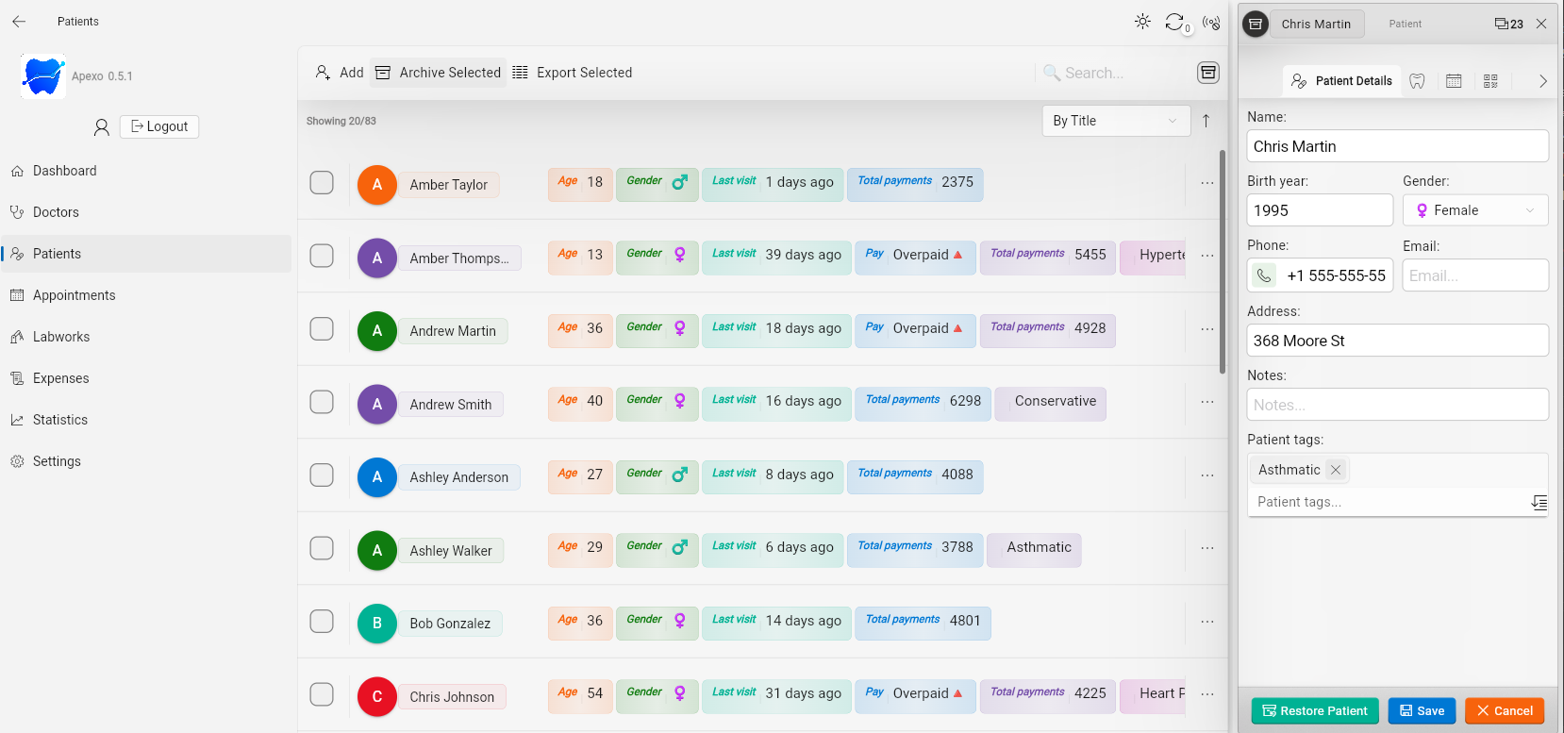Image resolution: width=1564 pixels, height=733 pixels.
Task: Select Amber Taylor's checkbox
Action: (x=322, y=183)
